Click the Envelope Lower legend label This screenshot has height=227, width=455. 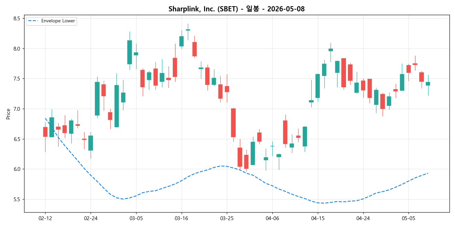point(58,21)
